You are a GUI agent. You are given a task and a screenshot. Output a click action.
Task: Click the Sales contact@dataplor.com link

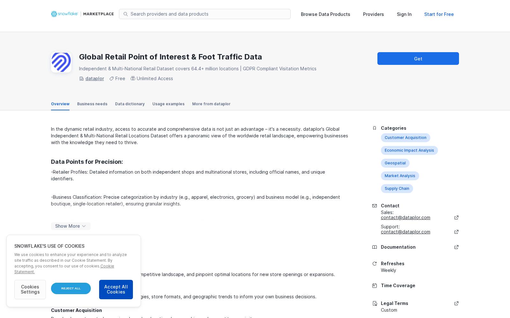pyautogui.click(x=405, y=218)
